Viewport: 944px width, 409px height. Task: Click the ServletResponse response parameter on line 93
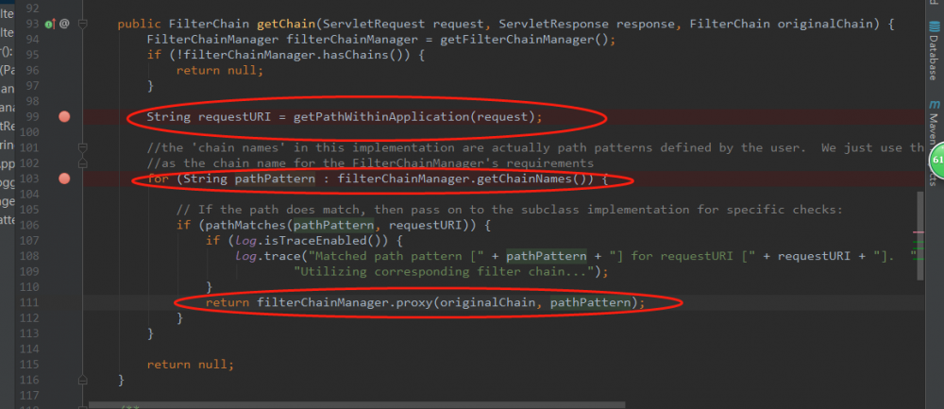[588, 25]
